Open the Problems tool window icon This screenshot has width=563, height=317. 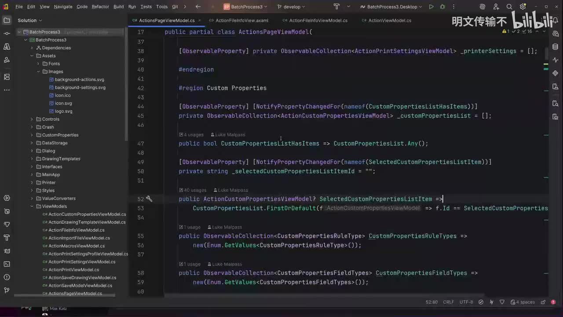[7, 277]
